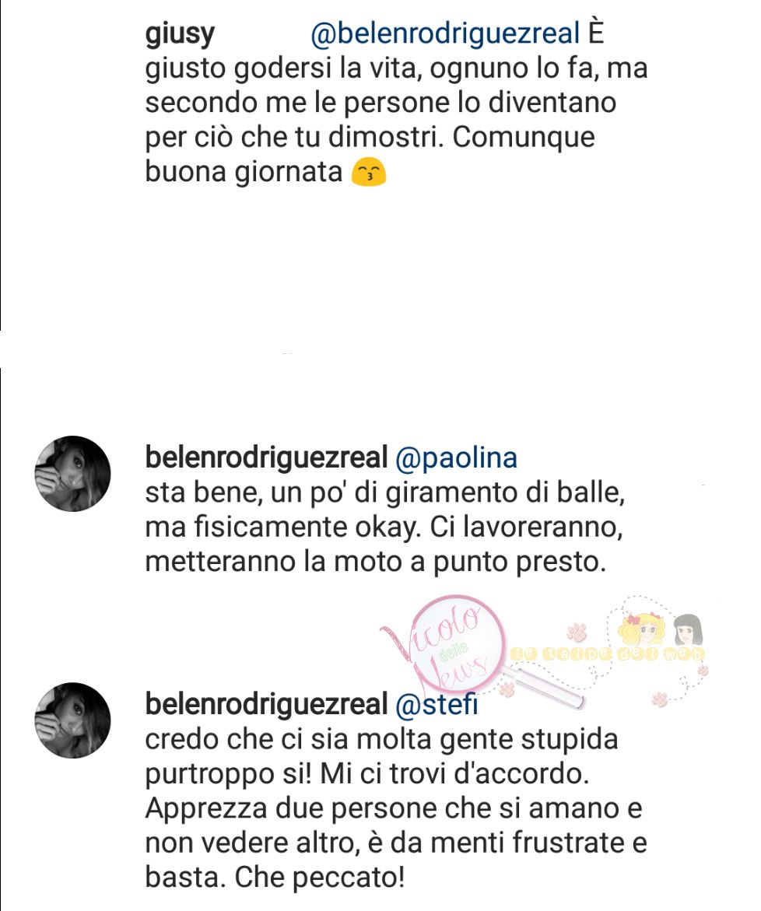This screenshot has width=761, height=911.
Task: Open Belen's avatar beside the @stefi reply
Action: [72, 720]
